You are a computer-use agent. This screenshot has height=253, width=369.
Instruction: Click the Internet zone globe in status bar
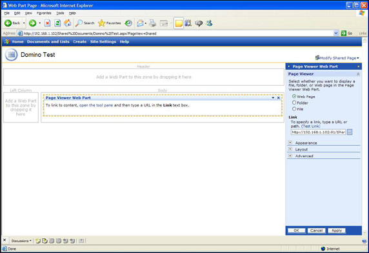click(323, 248)
